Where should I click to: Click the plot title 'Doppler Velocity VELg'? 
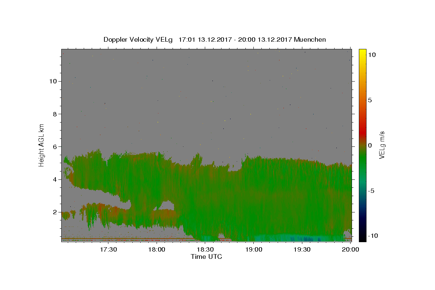[138, 40]
